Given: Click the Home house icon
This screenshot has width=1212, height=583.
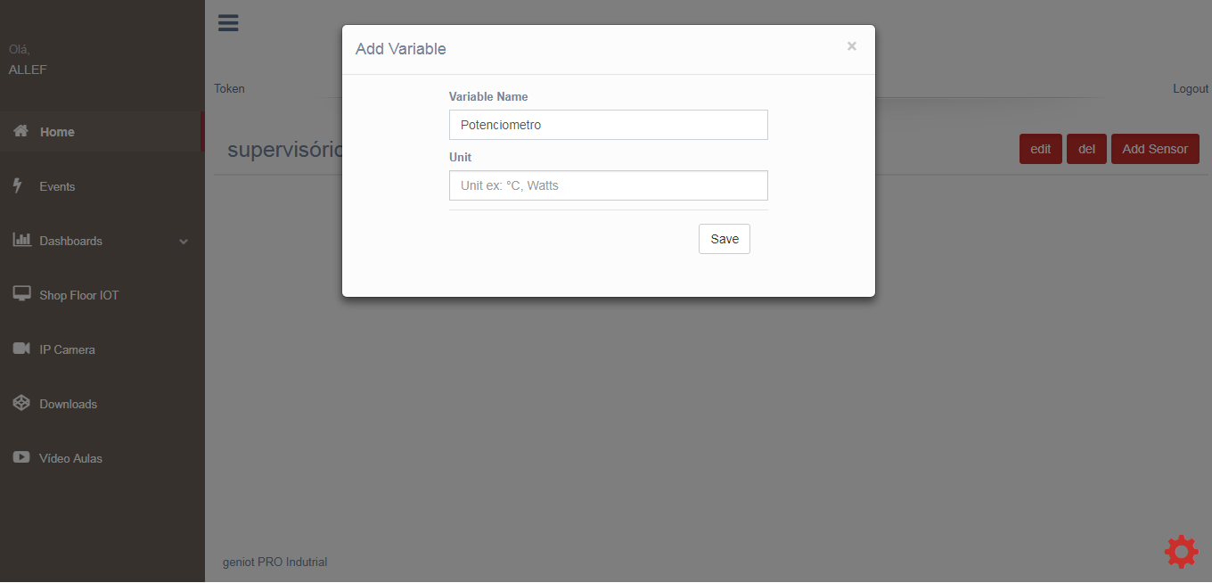Looking at the screenshot, I should (x=21, y=131).
